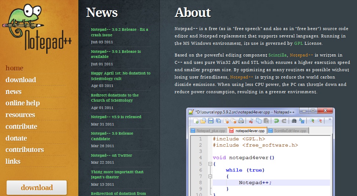The width and height of the screenshot is (357, 196).
Task: Click the Jun 05 2011 news date
Action: click(x=102, y=42)
